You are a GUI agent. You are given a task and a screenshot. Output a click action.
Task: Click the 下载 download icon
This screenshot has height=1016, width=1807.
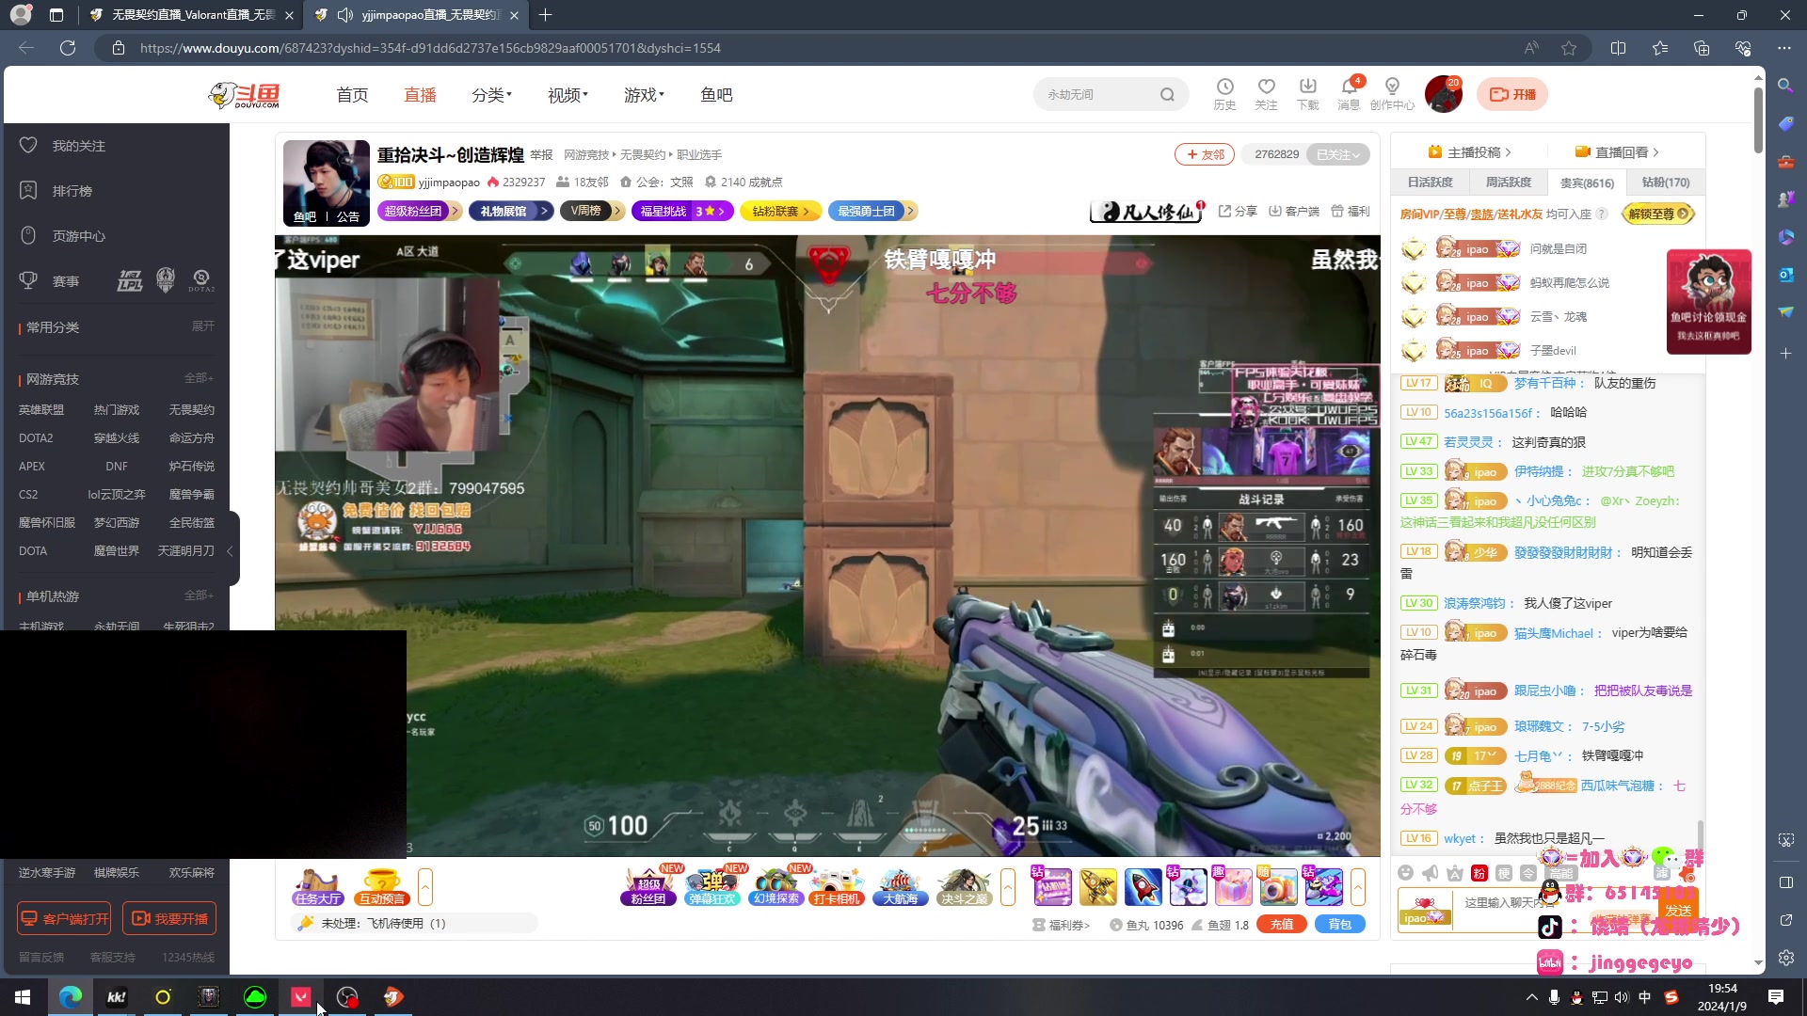[1307, 87]
